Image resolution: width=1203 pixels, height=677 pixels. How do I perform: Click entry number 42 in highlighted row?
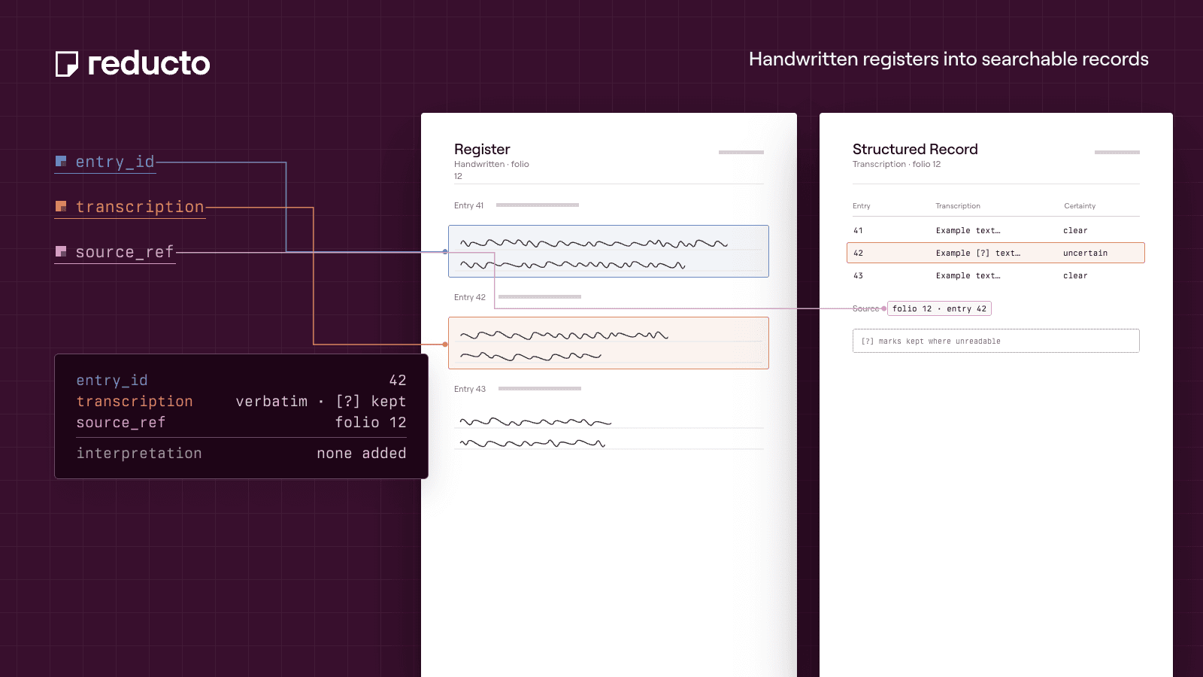(858, 253)
